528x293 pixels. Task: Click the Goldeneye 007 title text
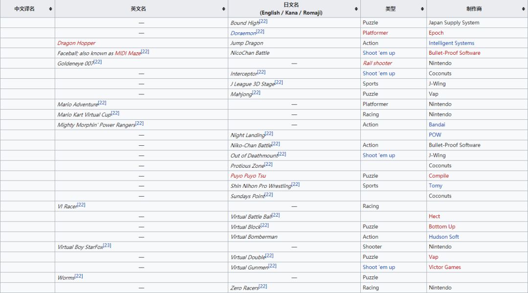click(x=75, y=64)
